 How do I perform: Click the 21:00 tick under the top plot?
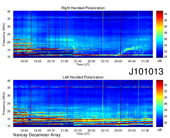(x=64, y=61)
